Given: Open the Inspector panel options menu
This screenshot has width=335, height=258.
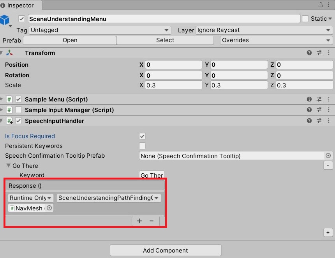Looking at the screenshot, I should click(328, 5).
